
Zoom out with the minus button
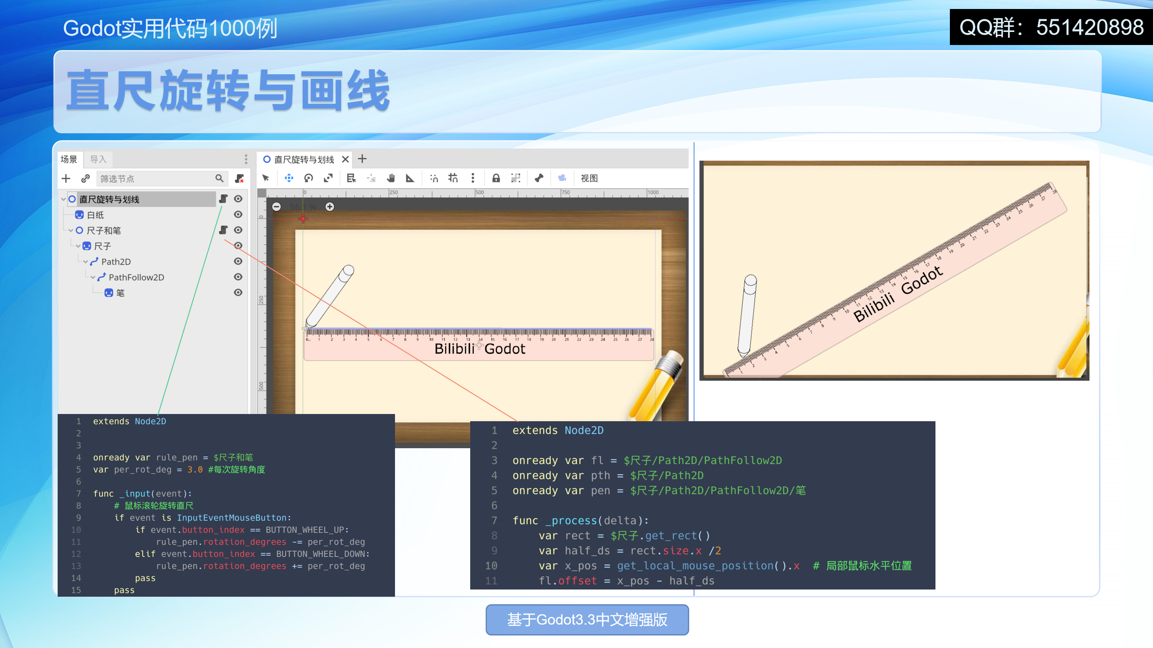(x=277, y=207)
